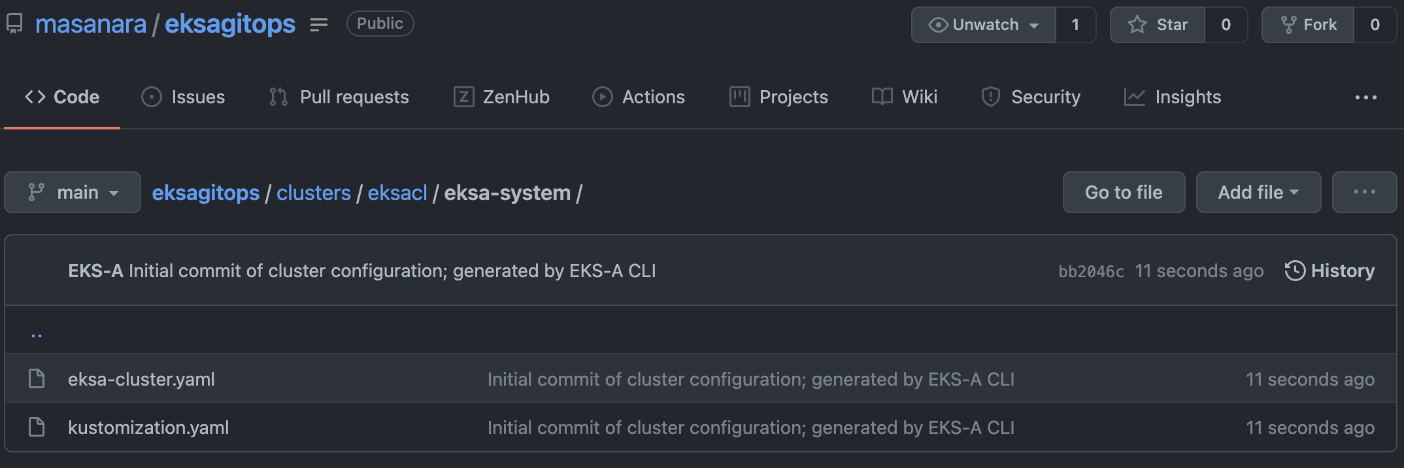The height and width of the screenshot is (468, 1404).
Task: Expand the Add file dropdown
Action: [x=1258, y=192]
